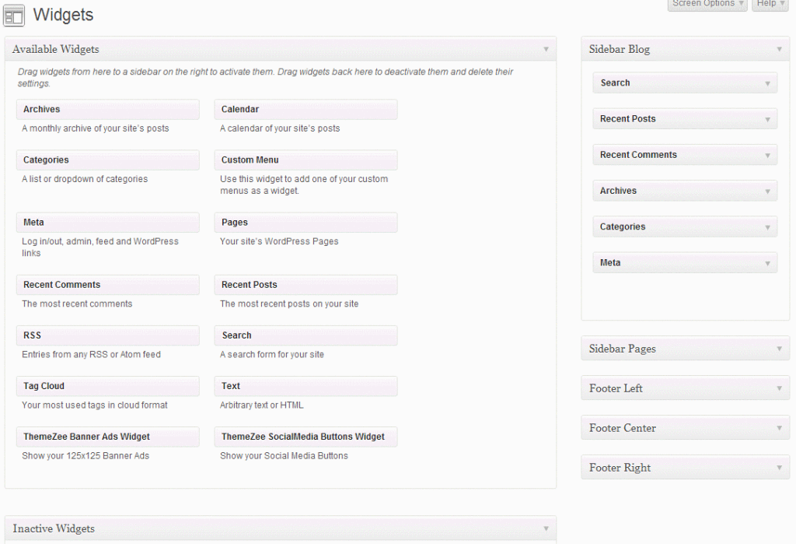The height and width of the screenshot is (544, 796).
Task: Open the Help dropdown tab
Action: tap(770, 4)
